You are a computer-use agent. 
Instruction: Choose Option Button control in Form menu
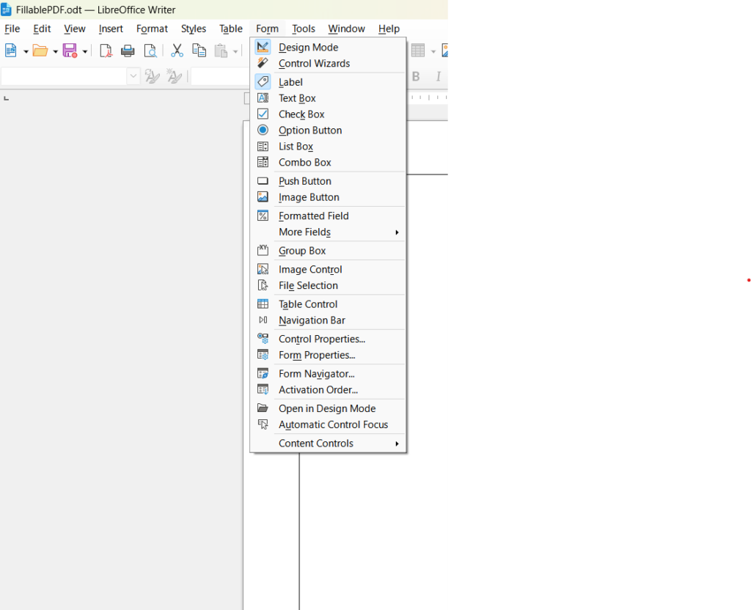(x=329, y=131)
